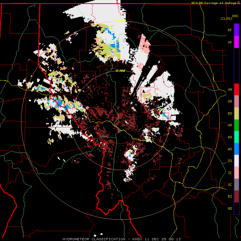Screen dimensions: 241x241
Task: Click the BI legend label
Action: click(x=230, y=197)
